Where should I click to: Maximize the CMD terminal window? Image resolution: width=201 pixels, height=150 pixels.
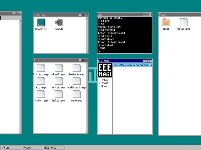pyautogui.click(x=147, y=15)
